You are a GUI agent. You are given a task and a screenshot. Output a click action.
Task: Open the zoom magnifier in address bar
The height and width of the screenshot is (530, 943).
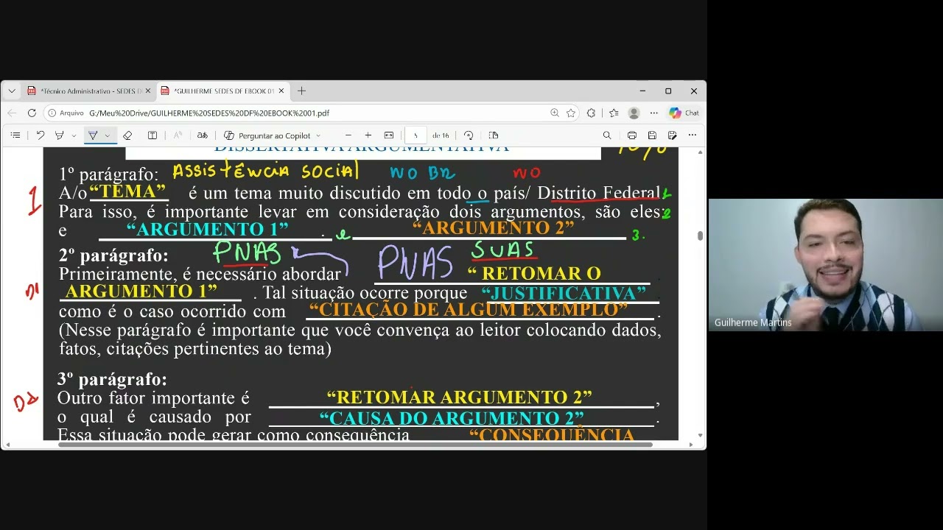(x=555, y=113)
